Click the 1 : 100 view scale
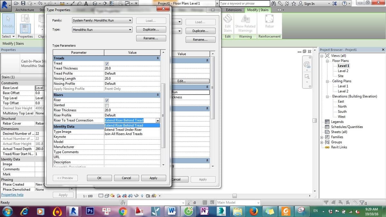This screenshot has width=386, height=217. pyautogui.click(x=88, y=196)
